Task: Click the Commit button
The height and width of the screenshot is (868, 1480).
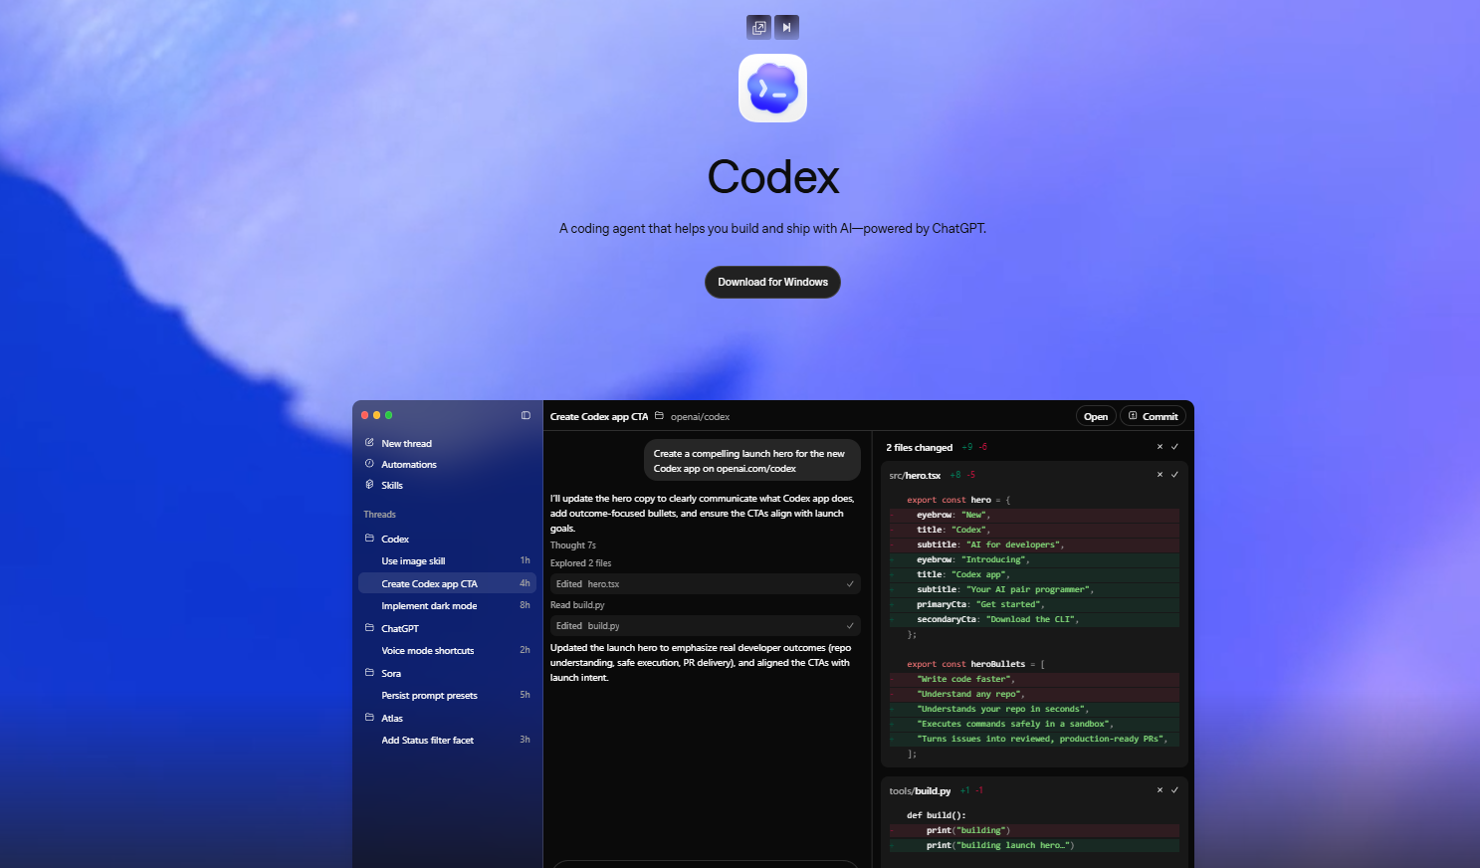Action: click(1153, 417)
